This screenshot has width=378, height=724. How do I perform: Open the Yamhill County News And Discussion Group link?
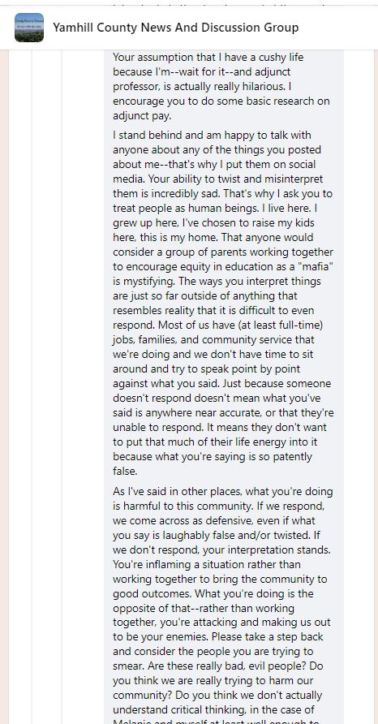tap(175, 28)
